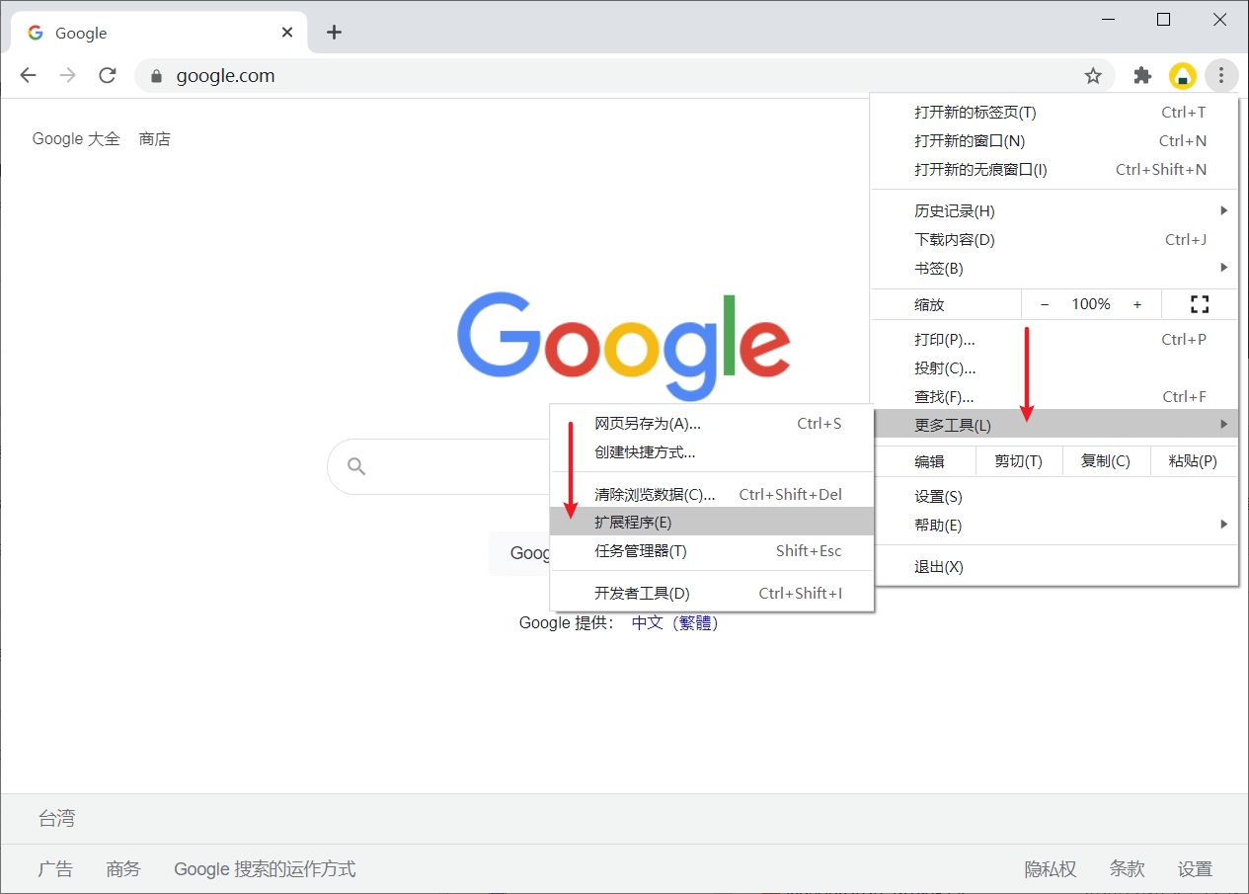
Task: Select 退出(X) to quit Chrome
Action: coord(1054,567)
